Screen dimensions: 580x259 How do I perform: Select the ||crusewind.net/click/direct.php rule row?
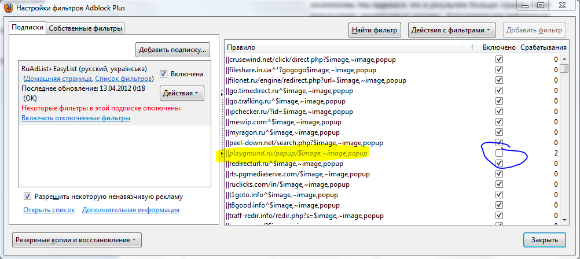point(392,59)
